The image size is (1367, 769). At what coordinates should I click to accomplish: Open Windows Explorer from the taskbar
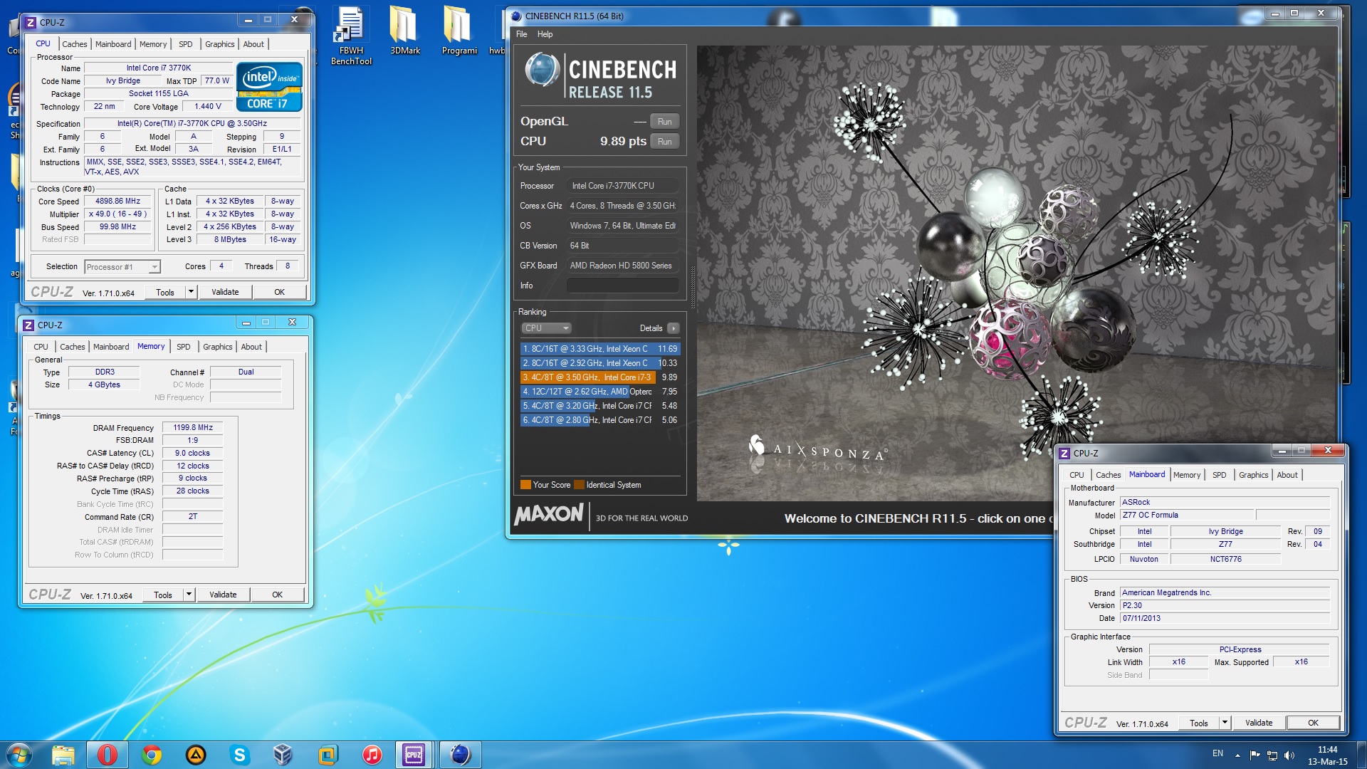(63, 755)
